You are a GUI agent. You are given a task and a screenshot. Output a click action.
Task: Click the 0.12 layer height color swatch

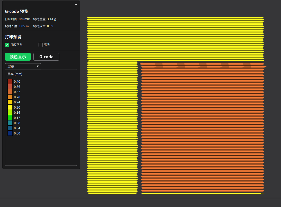pos(10,118)
